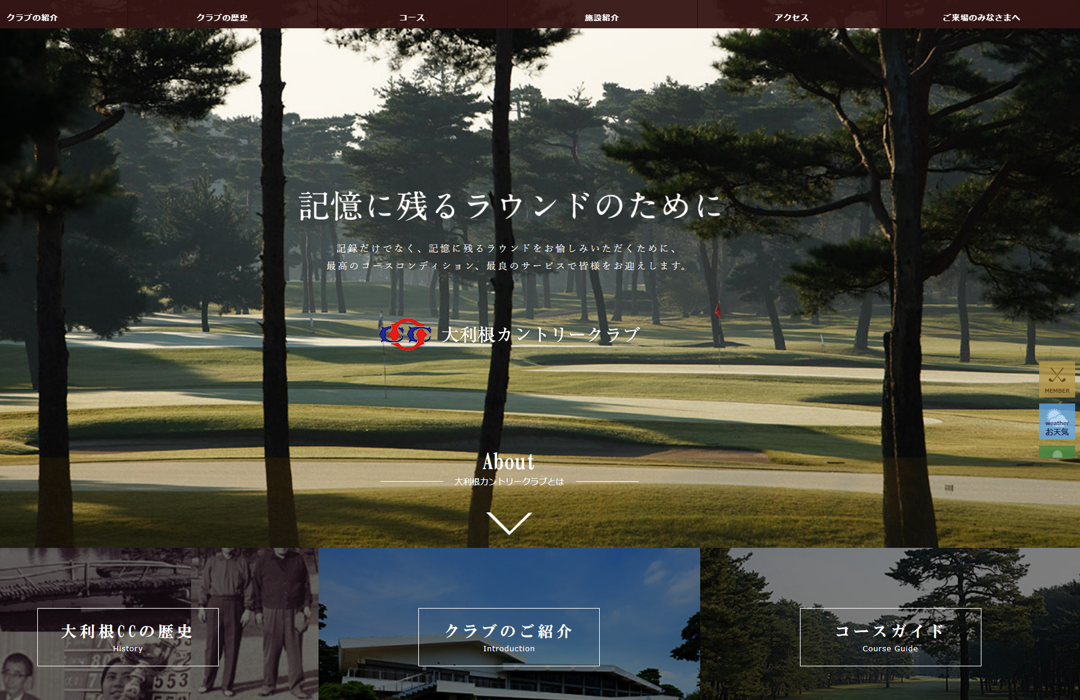
Task: Click the 大利根CCの歴史 History button
Action: pos(128,637)
